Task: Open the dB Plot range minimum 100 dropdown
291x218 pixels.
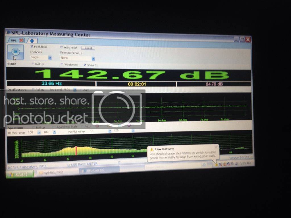Action: coord(39,132)
